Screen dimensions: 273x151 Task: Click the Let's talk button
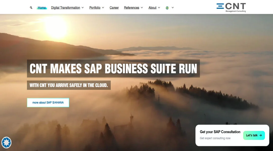click(x=254, y=135)
